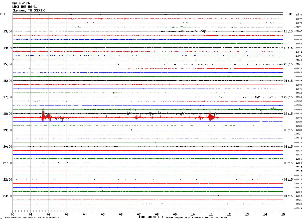This screenshot has height=221, width=303.
Task: Click the minute axis label "14"
Action: [265, 215]
